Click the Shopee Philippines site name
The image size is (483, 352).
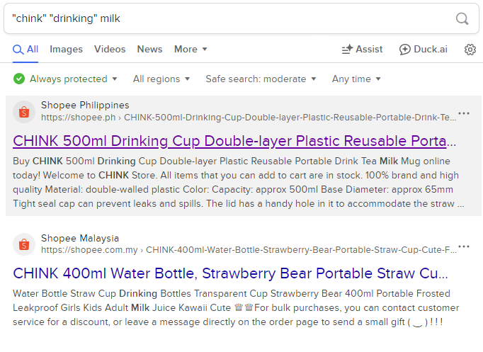tap(85, 105)
